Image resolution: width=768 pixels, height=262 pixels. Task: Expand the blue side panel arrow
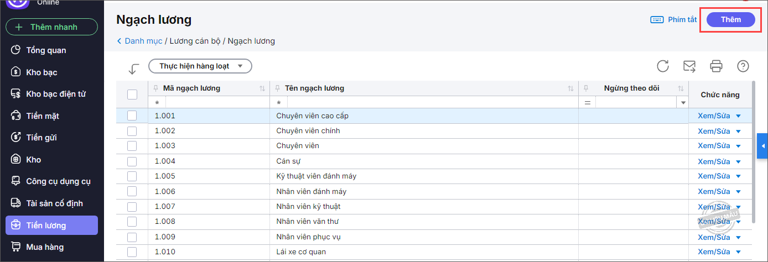click(x=762, y=146)
